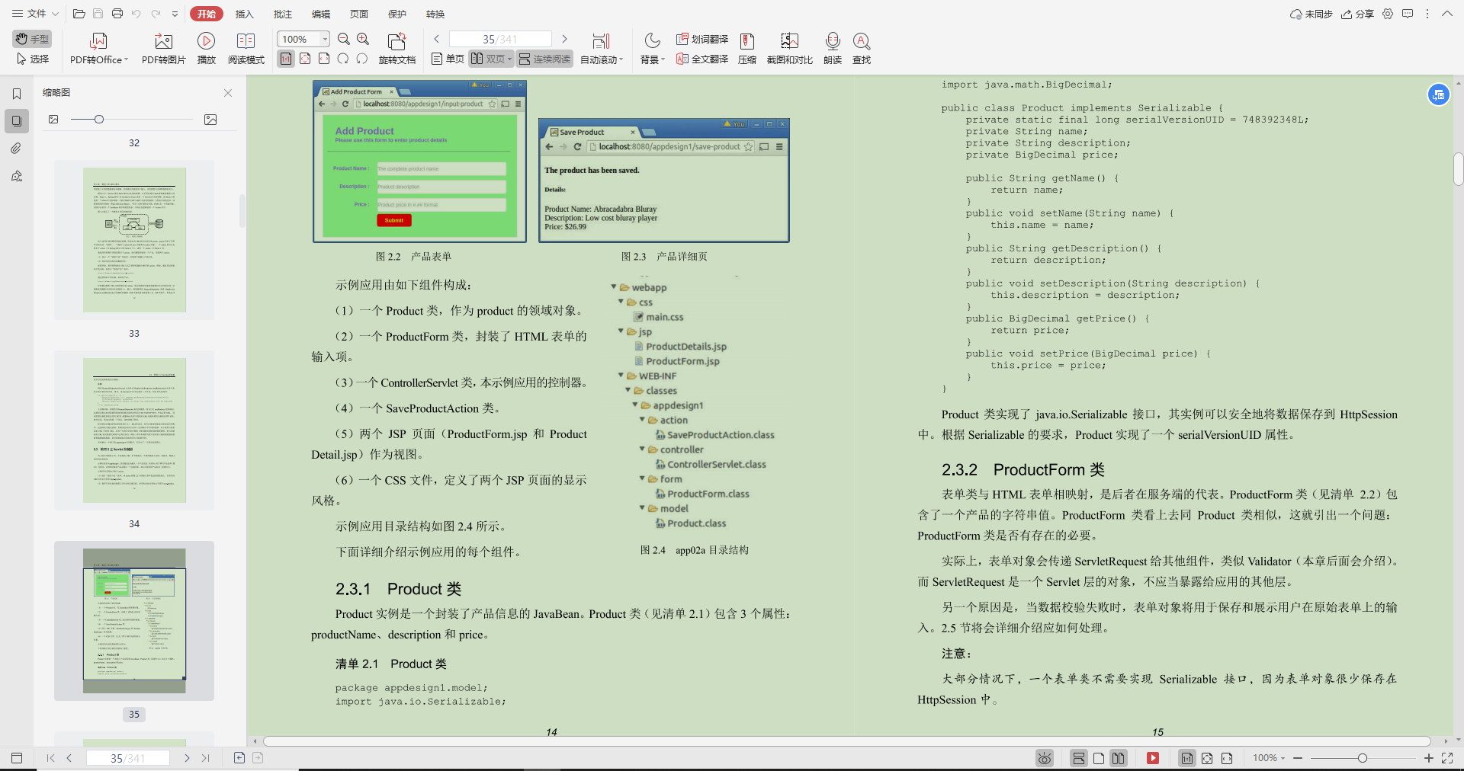Open the 旋转文档 rotate tool
The image size is (1464, 771).
396,48
